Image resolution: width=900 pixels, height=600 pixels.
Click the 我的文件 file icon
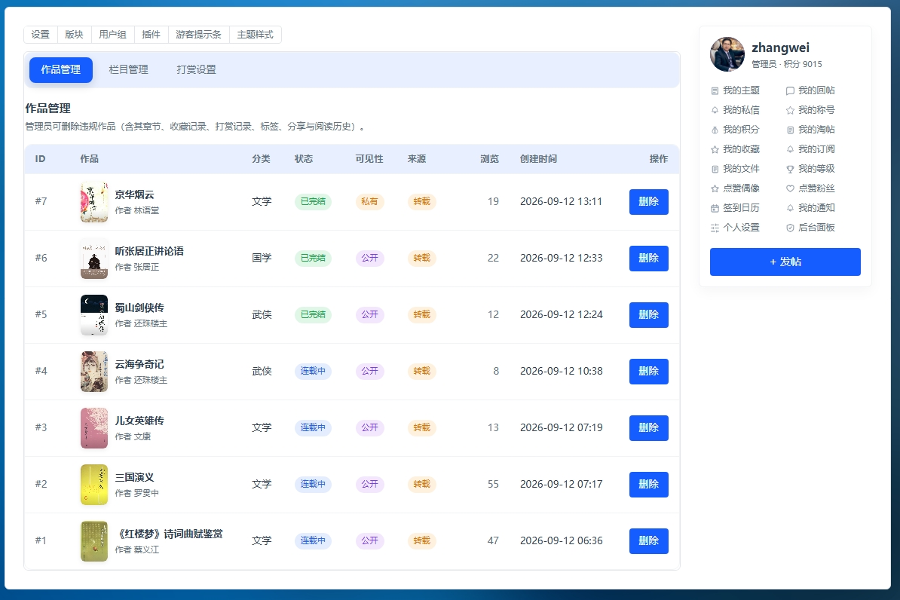(715, 169)
